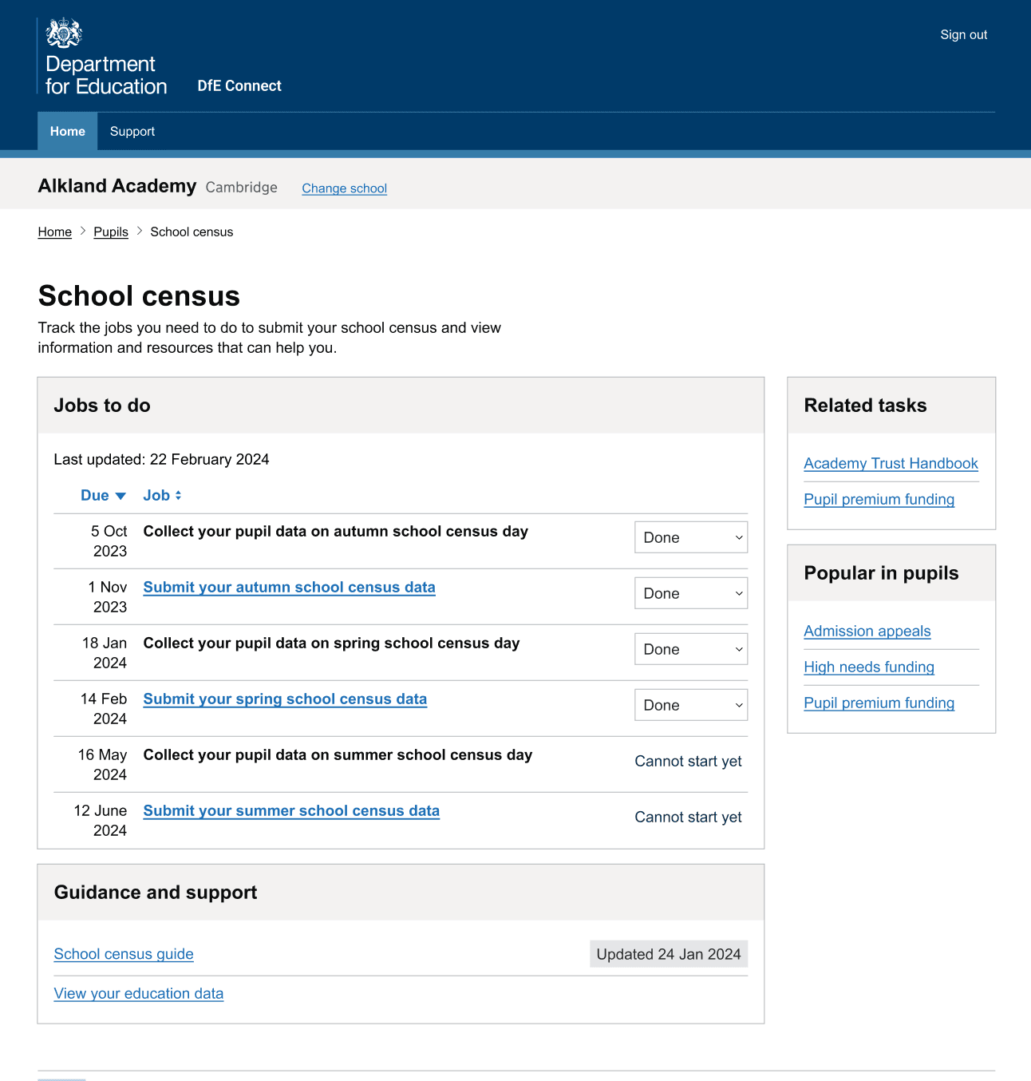This screenshot has width=1031, height=1081.
Task: Open status dropdown for spring census submission
Action: click(x=691, y=705)
